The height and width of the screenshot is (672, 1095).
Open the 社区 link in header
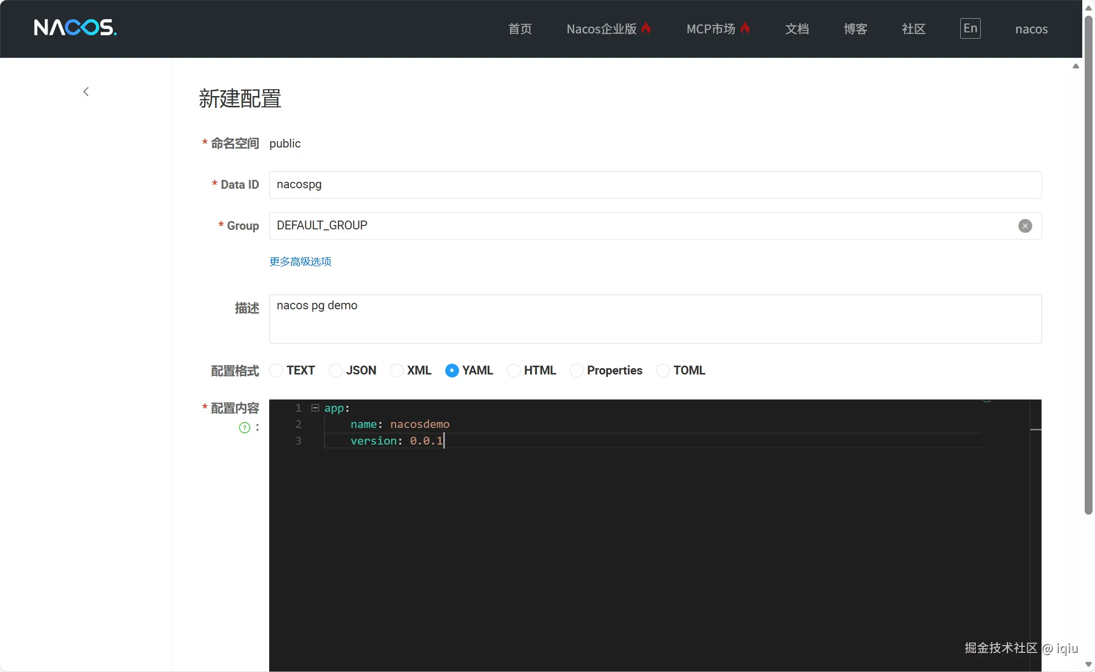tap(914, 29)
